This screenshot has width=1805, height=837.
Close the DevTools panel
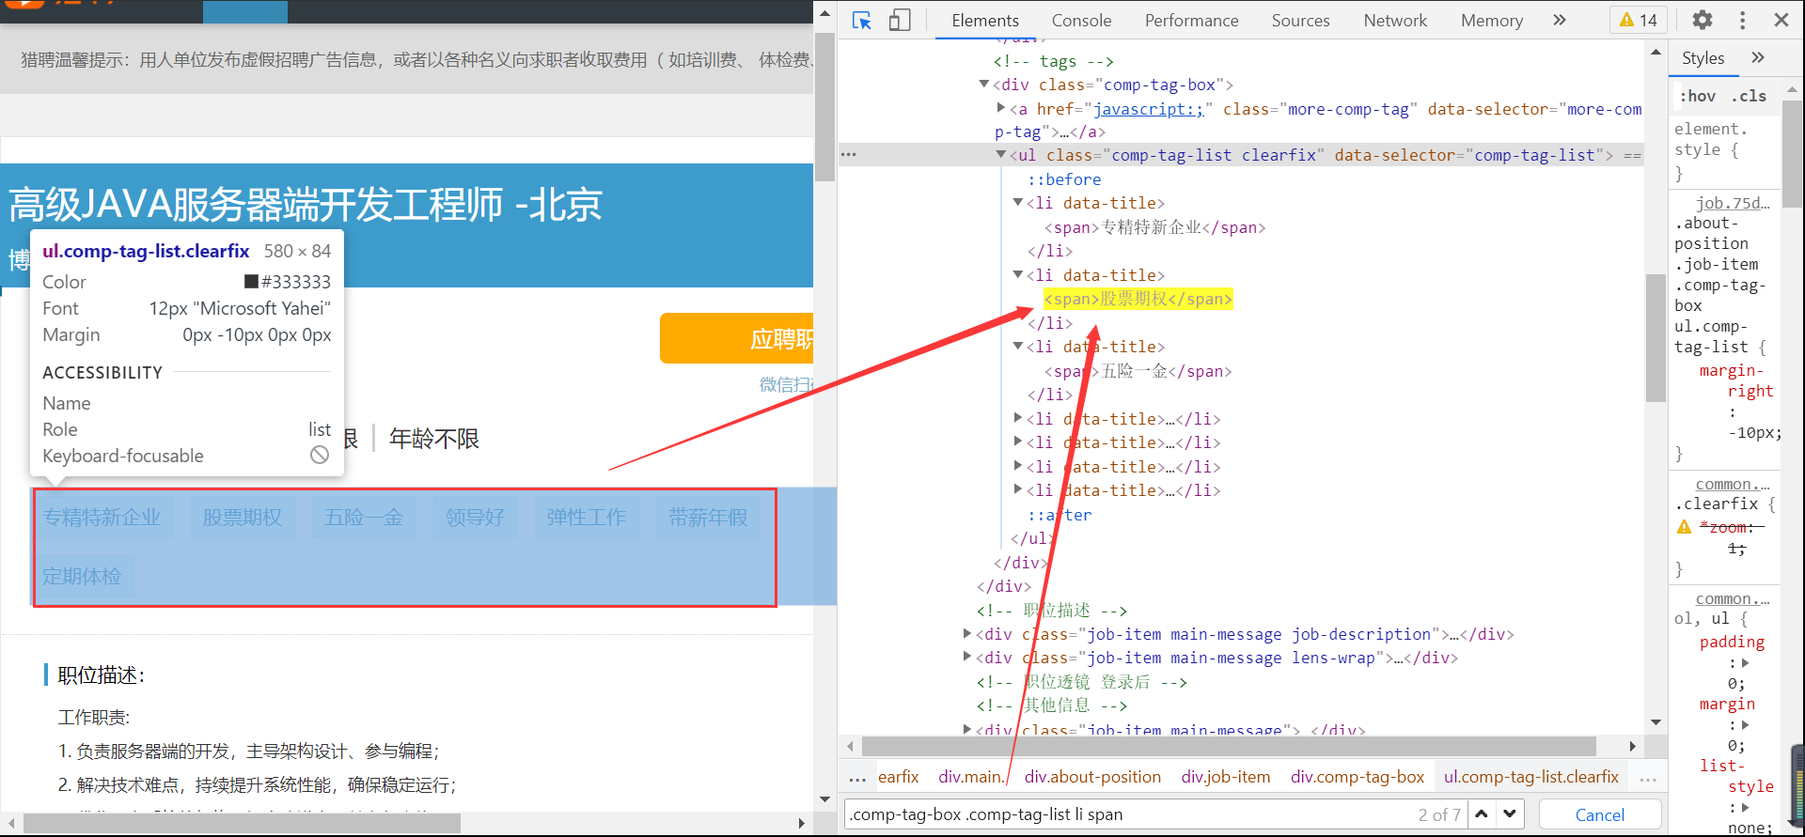click(x=1781, y=20)
